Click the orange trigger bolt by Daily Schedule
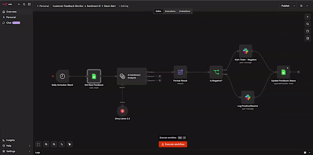 [x=53, y=76]
